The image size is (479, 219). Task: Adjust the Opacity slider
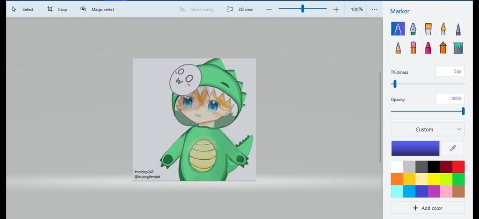pos(428,111)
